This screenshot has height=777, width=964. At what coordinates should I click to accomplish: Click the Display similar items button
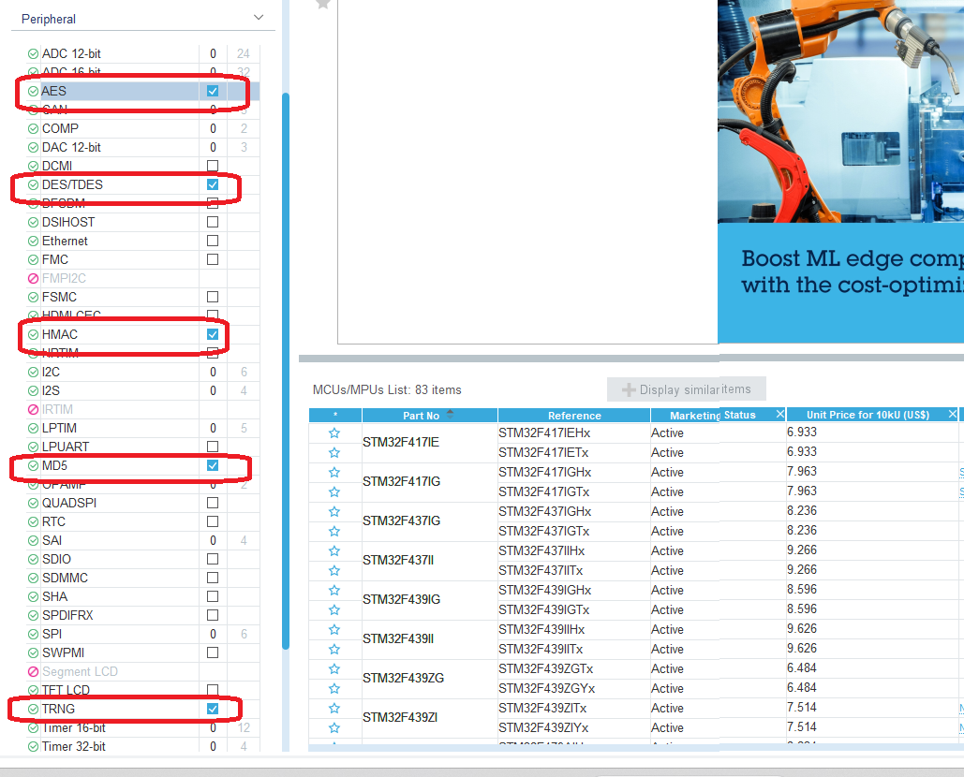click(x=687, y=388)
